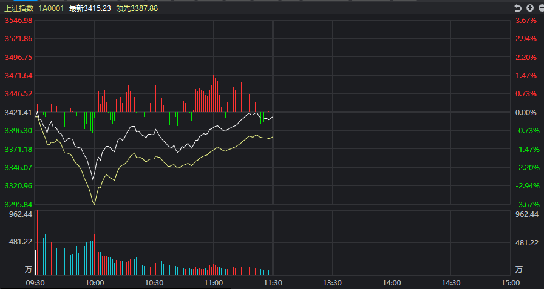
Task: Click the 3421.41 previous close label
Action: pos(19,113)
